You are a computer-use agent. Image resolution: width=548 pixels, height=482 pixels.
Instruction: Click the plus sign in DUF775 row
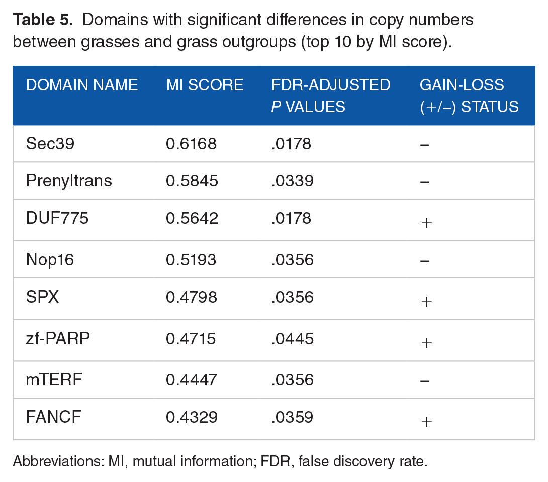click(427, 223)
